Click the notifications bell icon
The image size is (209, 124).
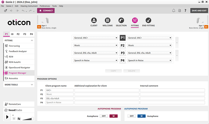174,11
